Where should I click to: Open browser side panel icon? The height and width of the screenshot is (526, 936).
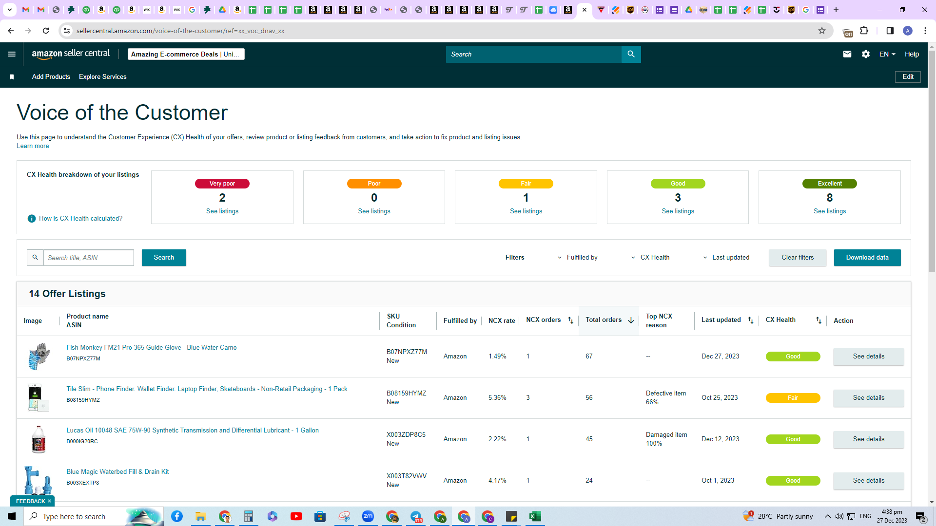(890, 31)
